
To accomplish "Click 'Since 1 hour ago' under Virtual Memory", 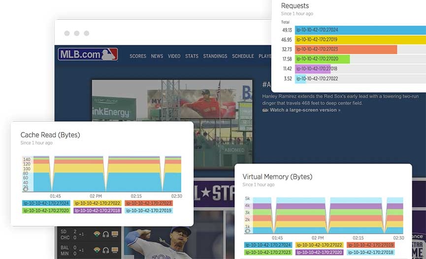I will (x=259, y=185).
